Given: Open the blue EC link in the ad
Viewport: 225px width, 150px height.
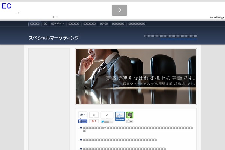Looking at the screenshot, I should [6, 6].
